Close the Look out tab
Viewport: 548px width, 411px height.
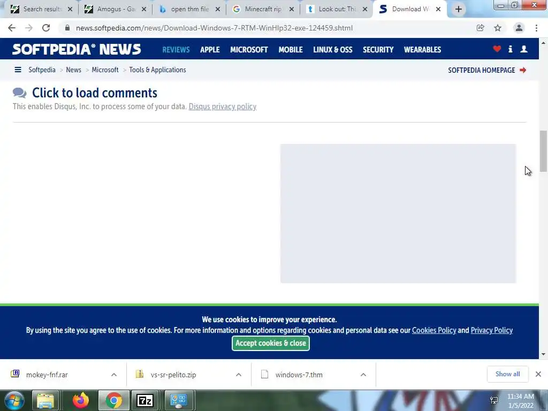tap(365, 9)
